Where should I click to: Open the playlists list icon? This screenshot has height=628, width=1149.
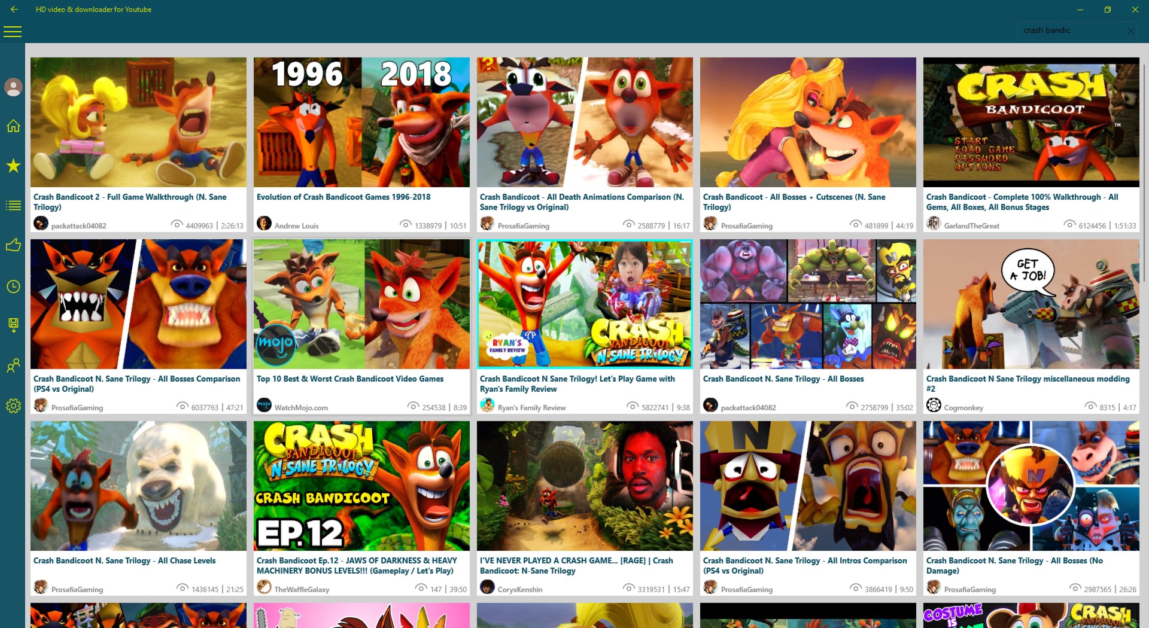13,206
